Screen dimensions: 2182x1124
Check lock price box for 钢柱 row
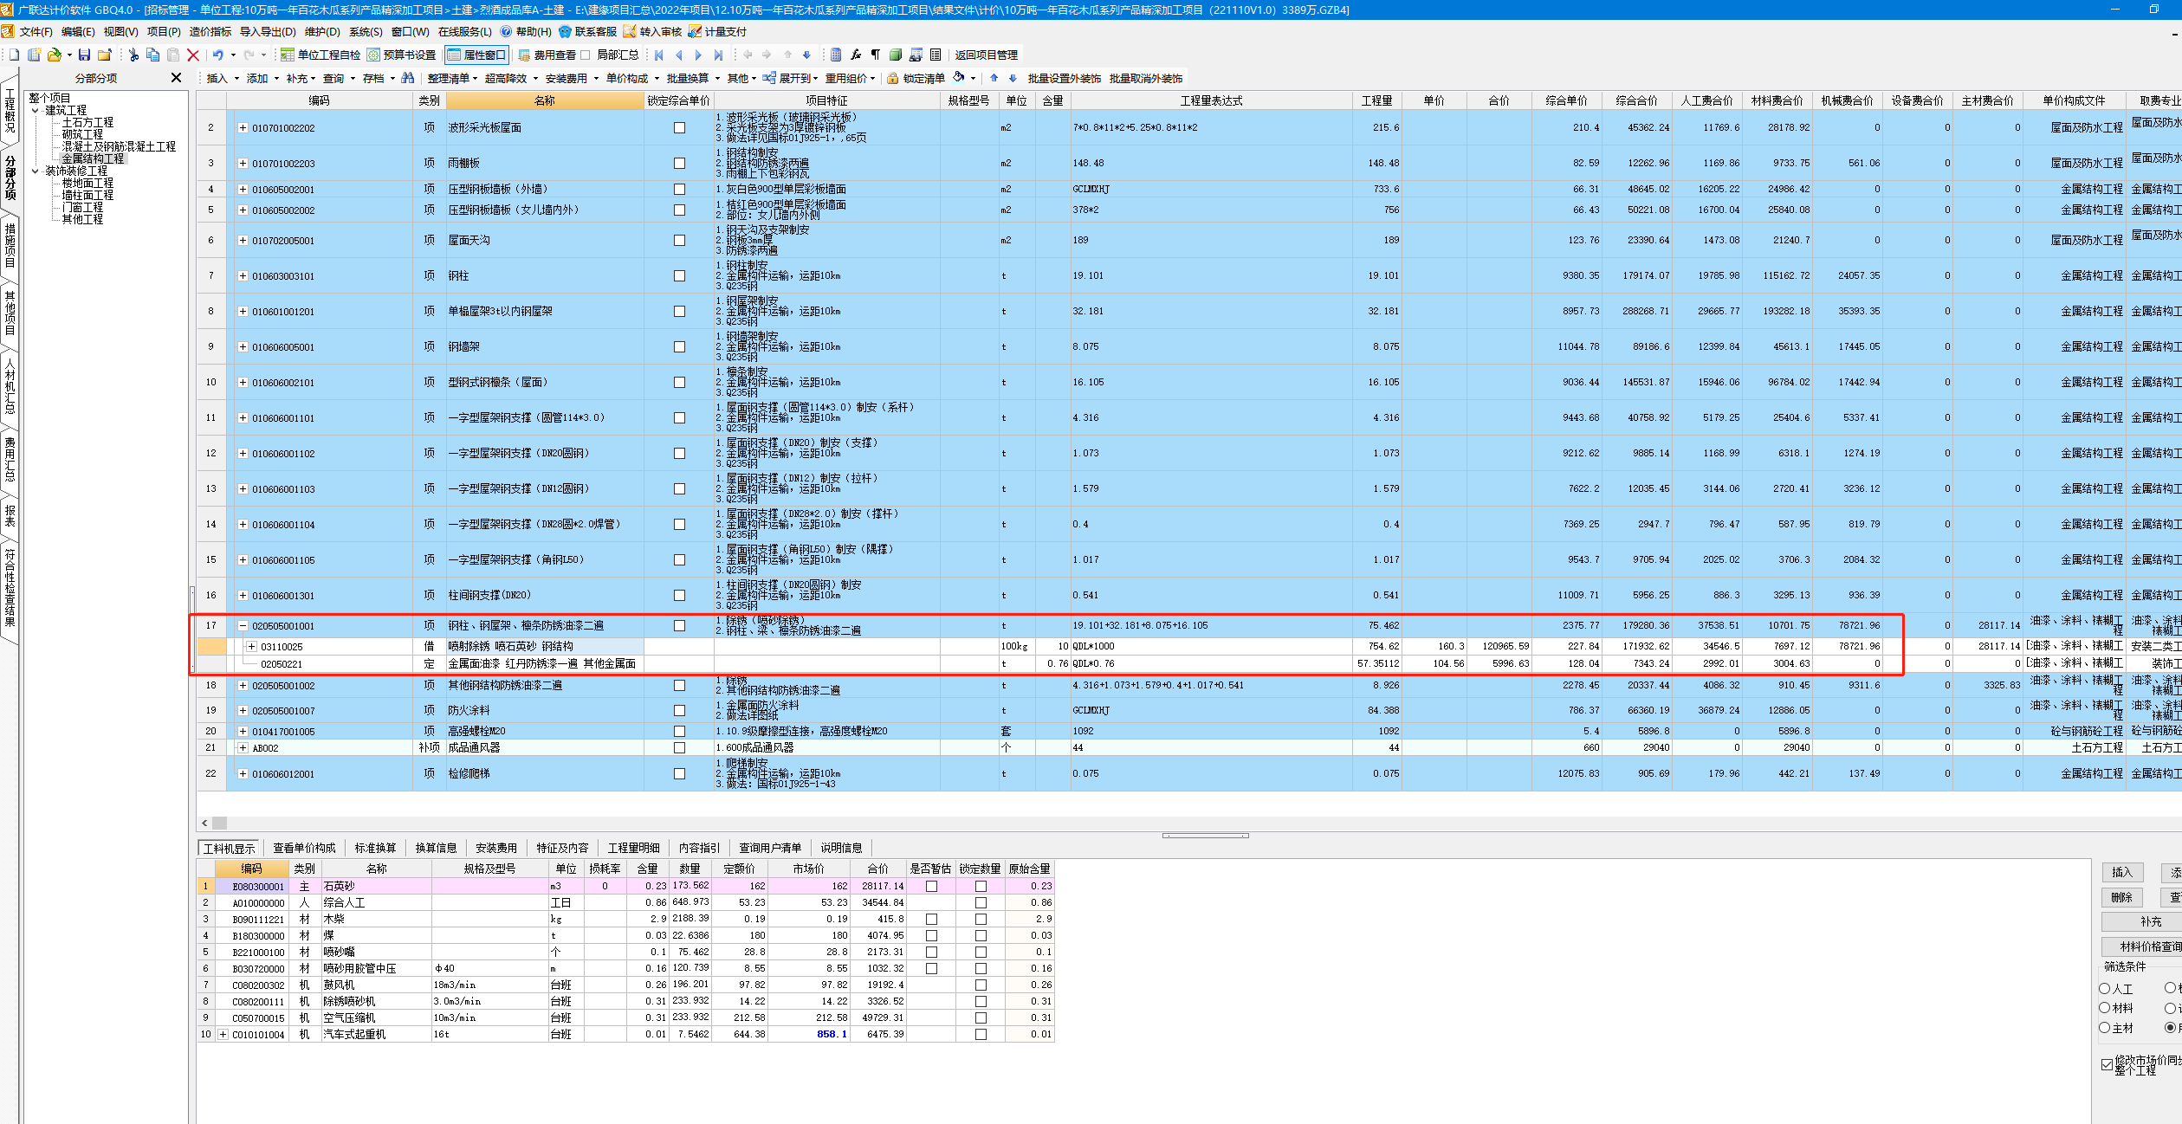point(679,275)
